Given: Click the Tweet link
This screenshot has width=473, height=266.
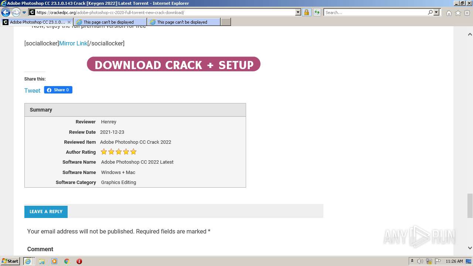Looking at the screenshot, I should pos(32,91).
